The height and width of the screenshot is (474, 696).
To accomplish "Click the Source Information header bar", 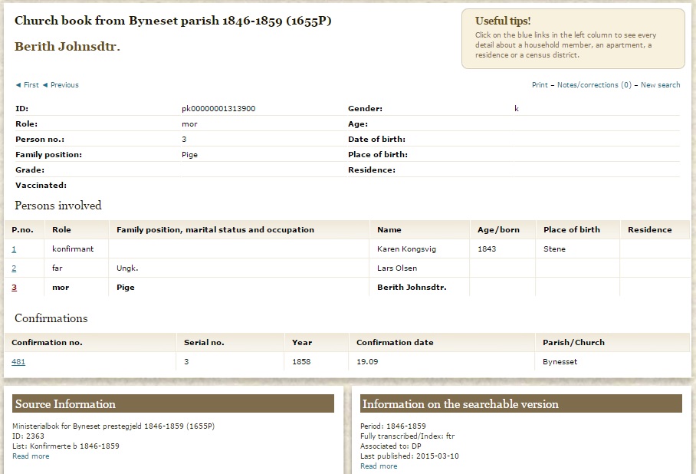I will [x=173, y=403].
